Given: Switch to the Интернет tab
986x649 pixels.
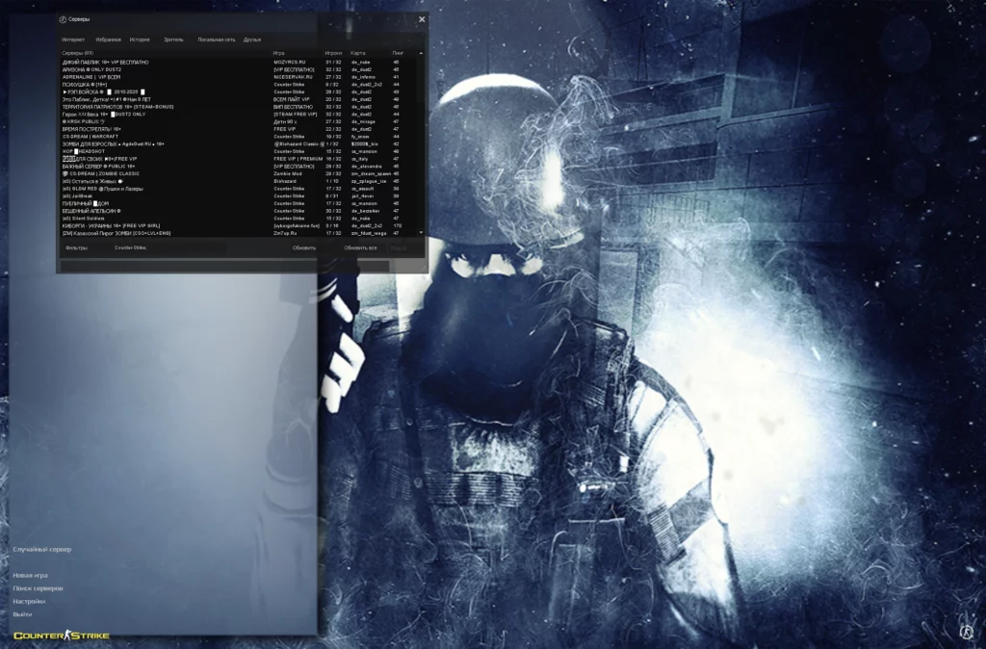Looking at the screenshot, I should point(73,39).
